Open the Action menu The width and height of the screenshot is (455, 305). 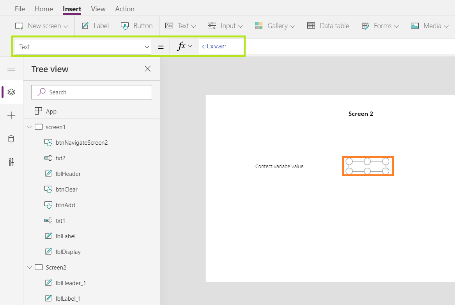tap(124, 9)
